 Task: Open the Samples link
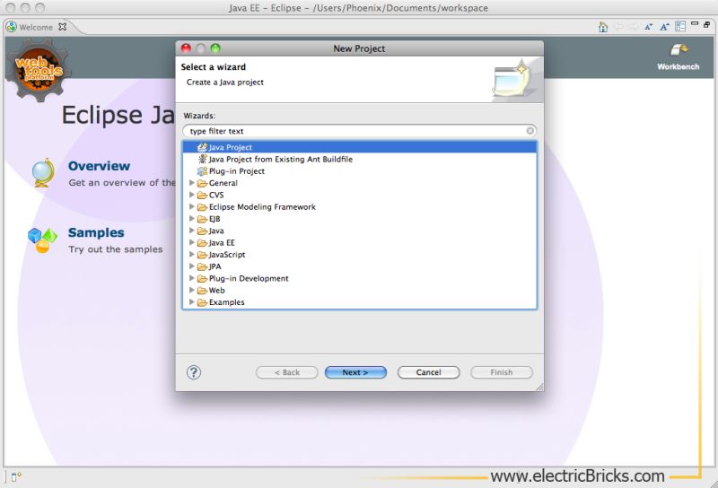pyautogui.click(x=96, y=232)
